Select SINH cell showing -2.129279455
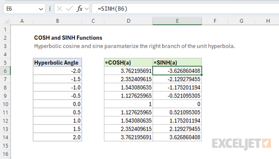The height and width of the screenshot is (159, 279). click(177, 79)
